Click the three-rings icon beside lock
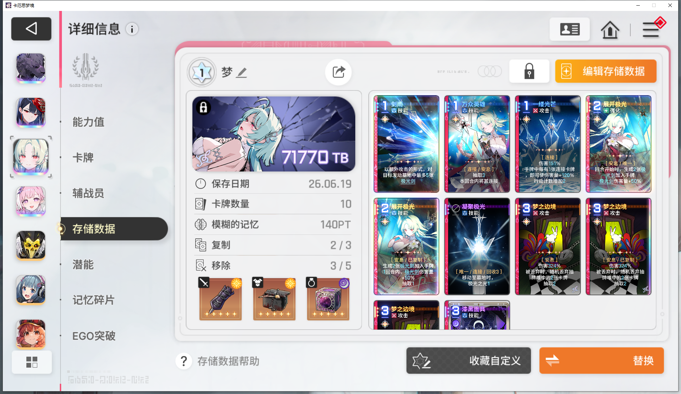 pos(490,71)
